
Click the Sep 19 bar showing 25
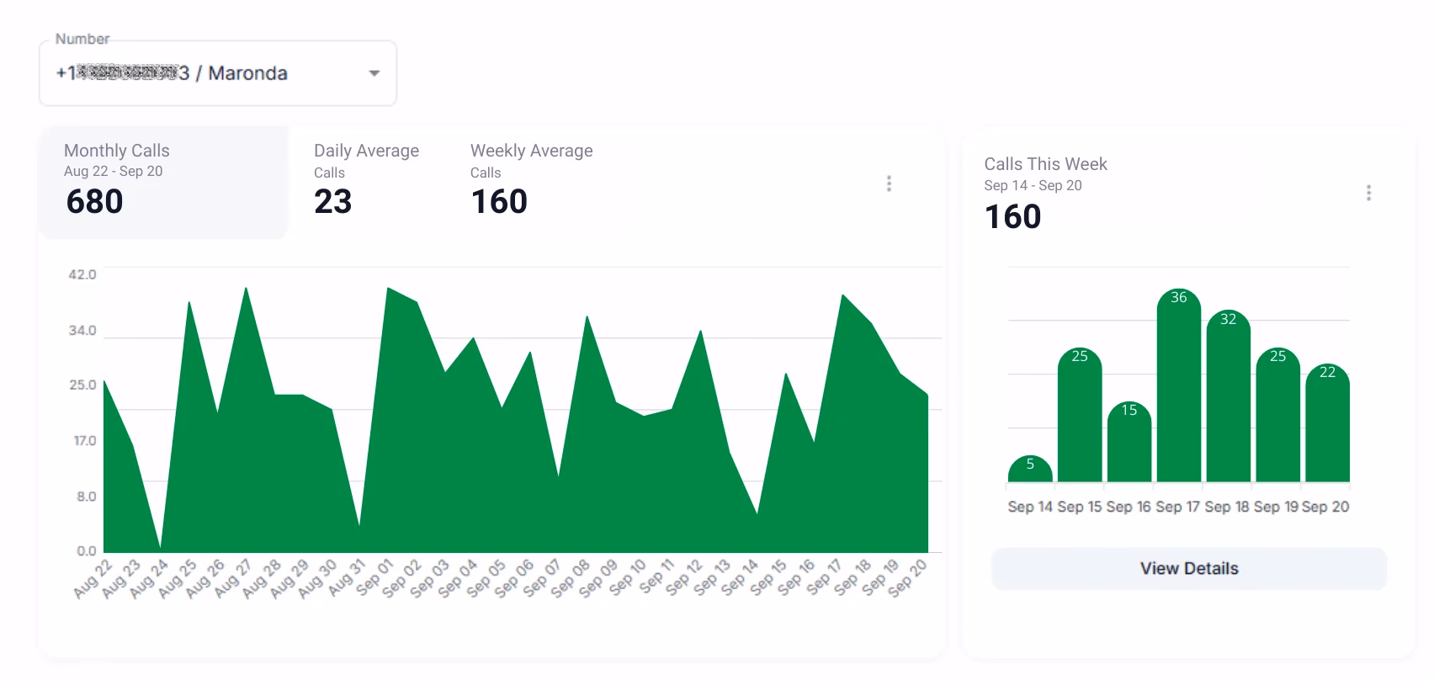point(1278,415)
